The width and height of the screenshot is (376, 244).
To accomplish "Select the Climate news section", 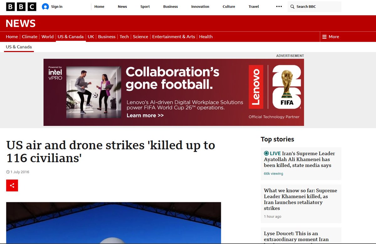I will click(x=30, y=37).
